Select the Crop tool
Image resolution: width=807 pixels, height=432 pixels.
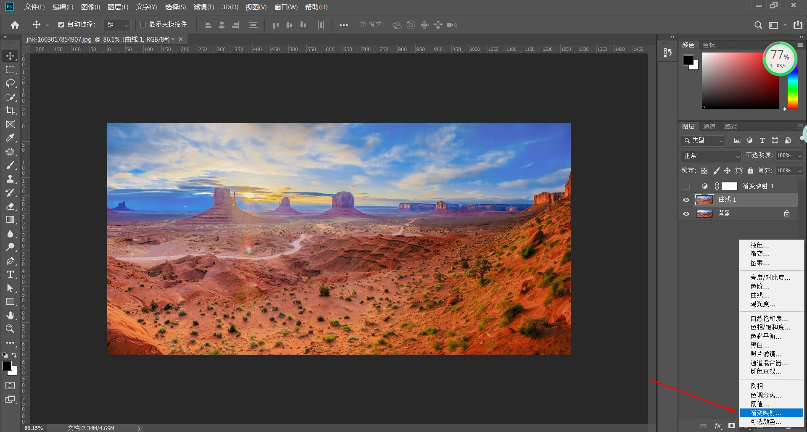[x=10, y=111]
